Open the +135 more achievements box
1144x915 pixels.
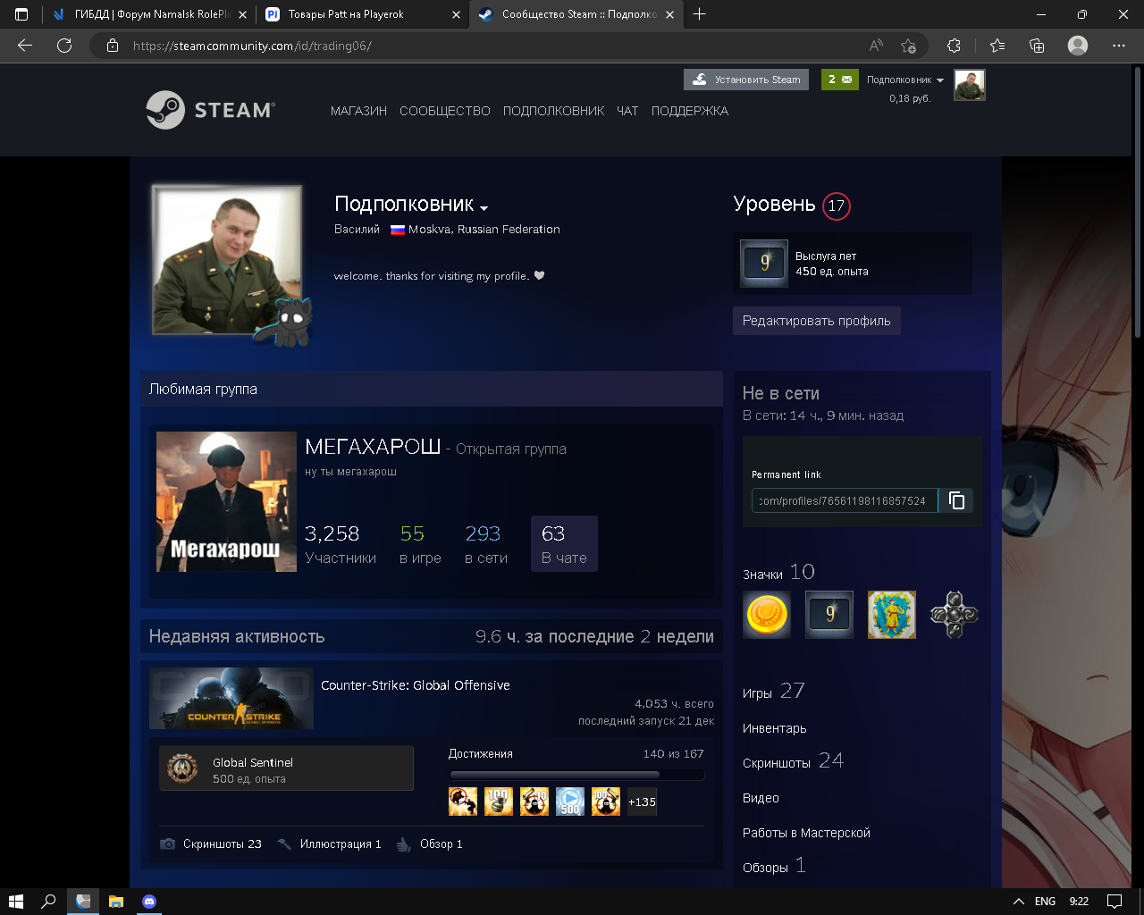click(x=642, y=802)
